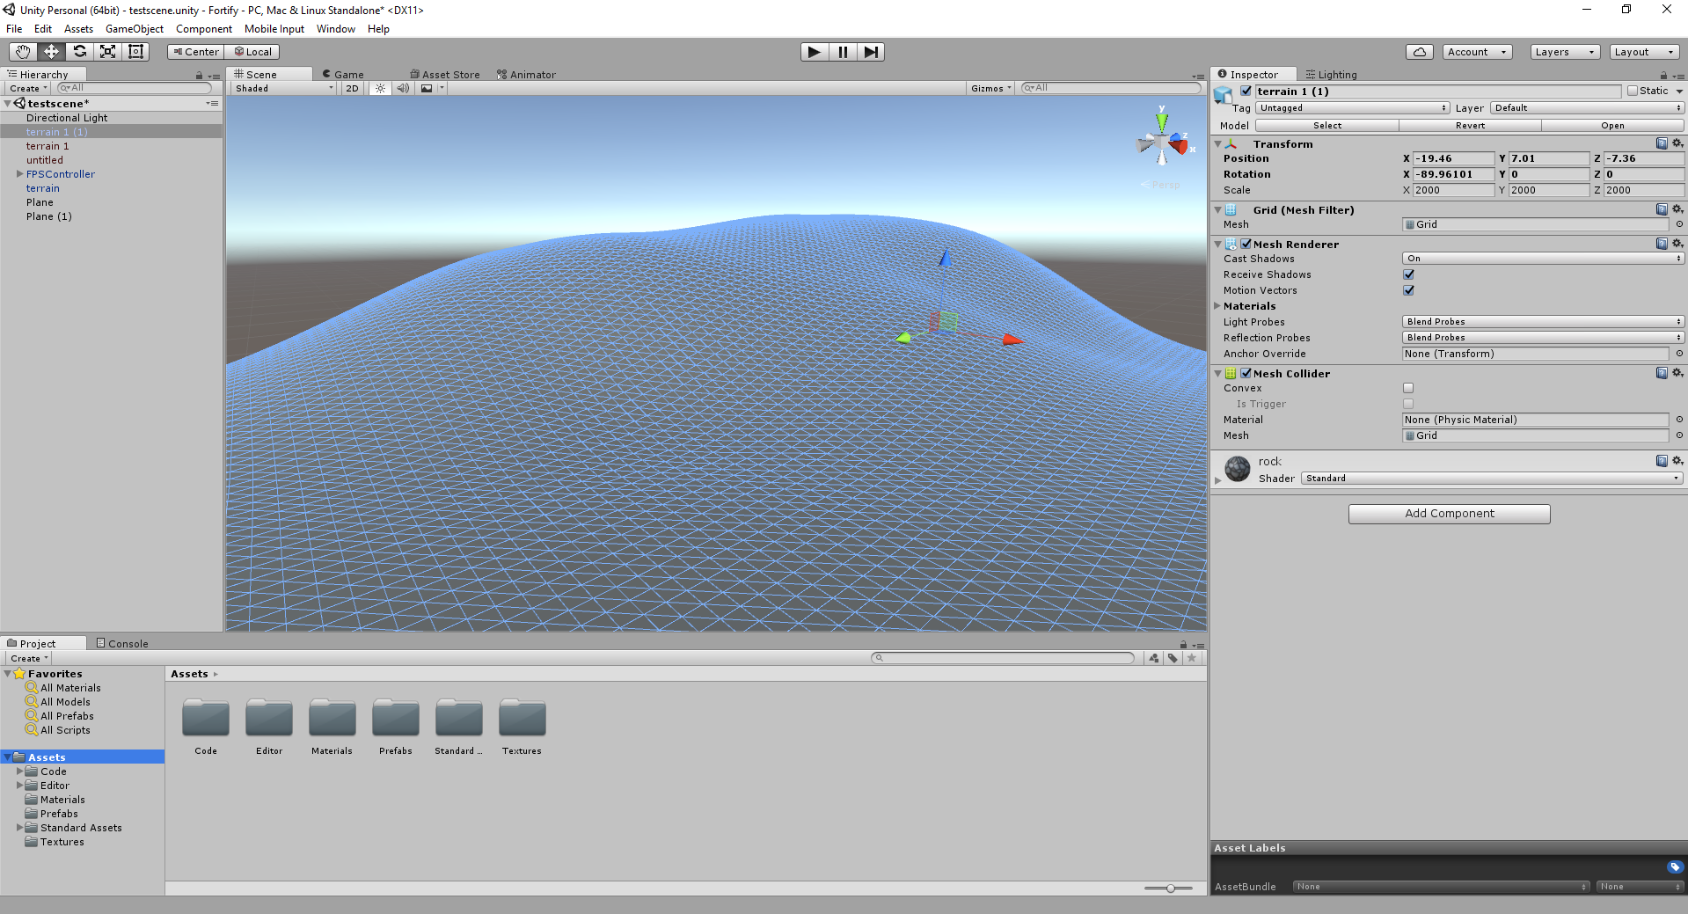Click the rock material preview sphere

[1238, 469]
